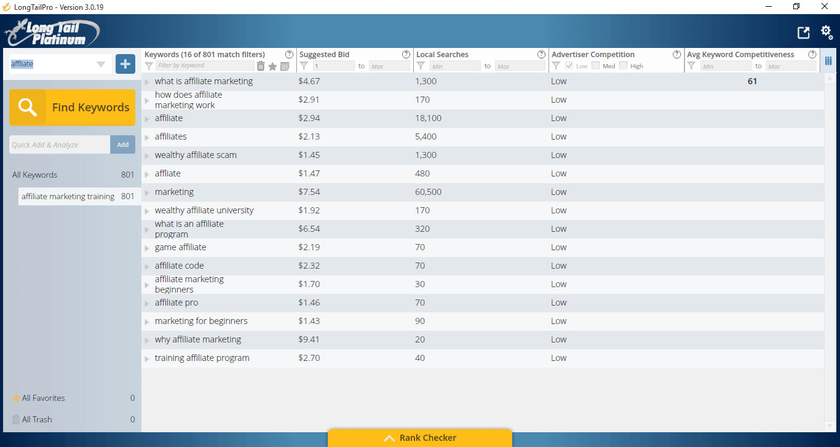This screenshot has width=840, height=447.
Task: Click the Long Tail Platinum logo
Action: tap(52, 33)
